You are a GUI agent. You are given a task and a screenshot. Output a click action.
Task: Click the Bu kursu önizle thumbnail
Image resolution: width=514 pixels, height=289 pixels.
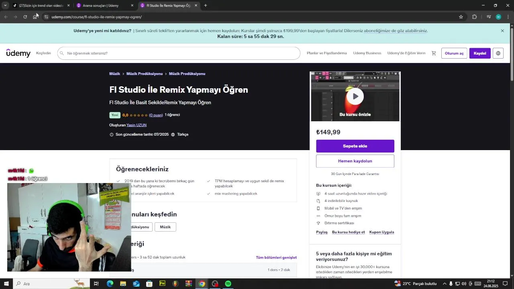355,96
